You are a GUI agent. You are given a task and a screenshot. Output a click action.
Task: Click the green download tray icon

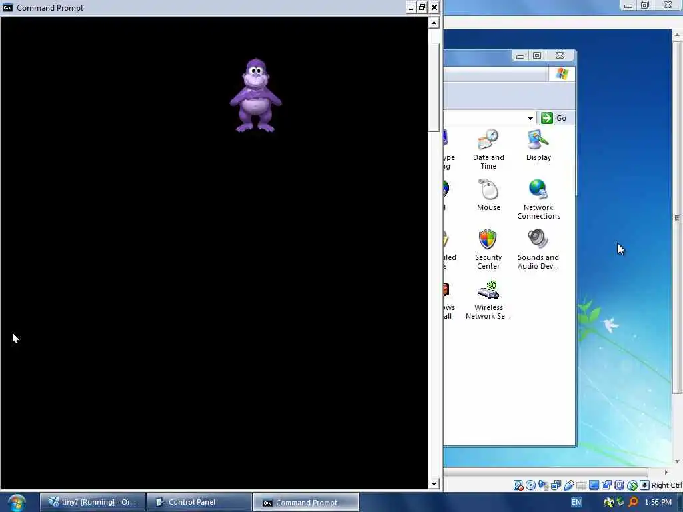pos(620,503)
